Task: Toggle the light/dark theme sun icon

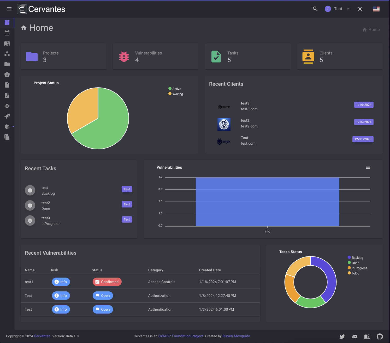Action: pos(360,9)
